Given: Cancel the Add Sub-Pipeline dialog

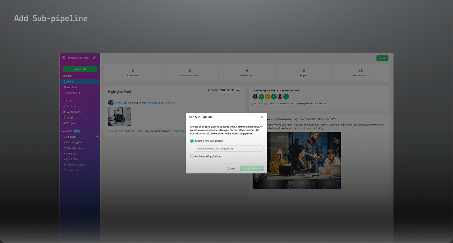Looking at the screenshot, I should click(x=231, y=168).
